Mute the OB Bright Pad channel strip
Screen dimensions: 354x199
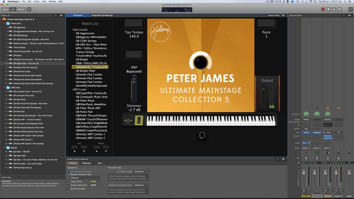pos(304,190)
